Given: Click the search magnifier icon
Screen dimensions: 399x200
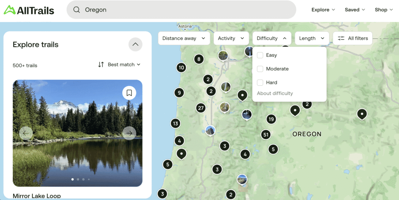Looking at the screenshot, I should pyautogui.click(x=77, y=10).
